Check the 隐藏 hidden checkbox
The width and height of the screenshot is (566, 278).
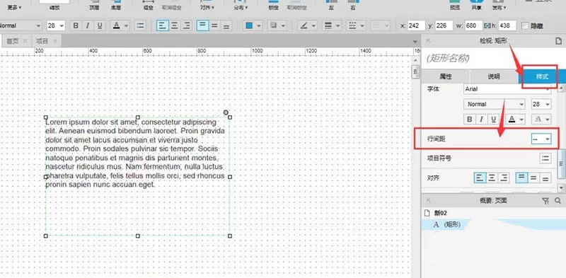(525, 26)
